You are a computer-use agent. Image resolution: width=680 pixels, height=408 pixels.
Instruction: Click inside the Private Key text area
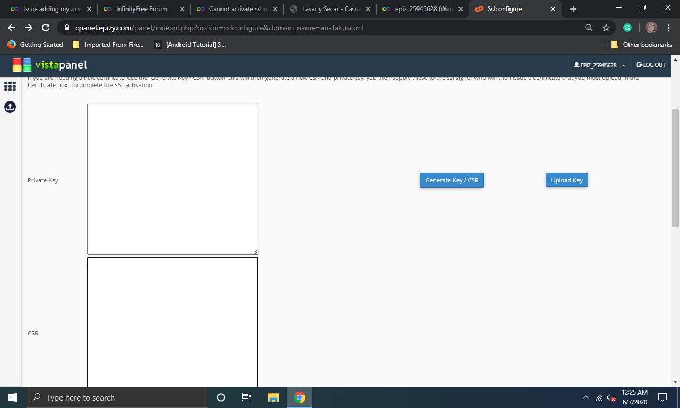172,179
